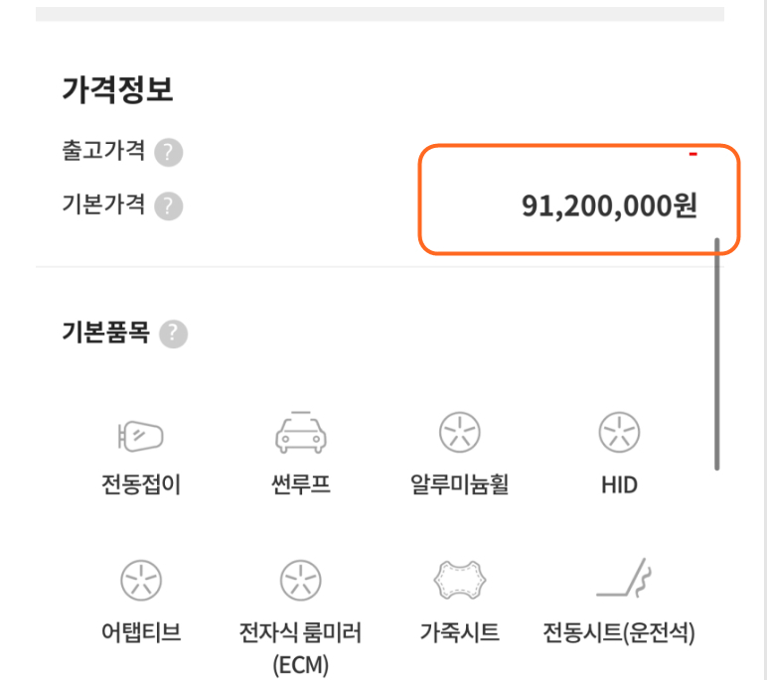The image size is (767, 680).
Task: Open the help tooltip next to 기본품목
Action: coord(174,334)
